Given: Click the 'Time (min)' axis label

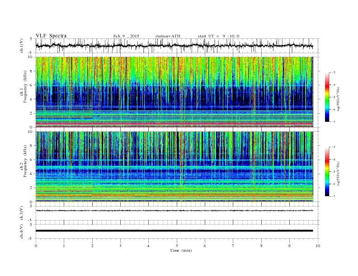Looking at the screenshot, I should [181, 250].
